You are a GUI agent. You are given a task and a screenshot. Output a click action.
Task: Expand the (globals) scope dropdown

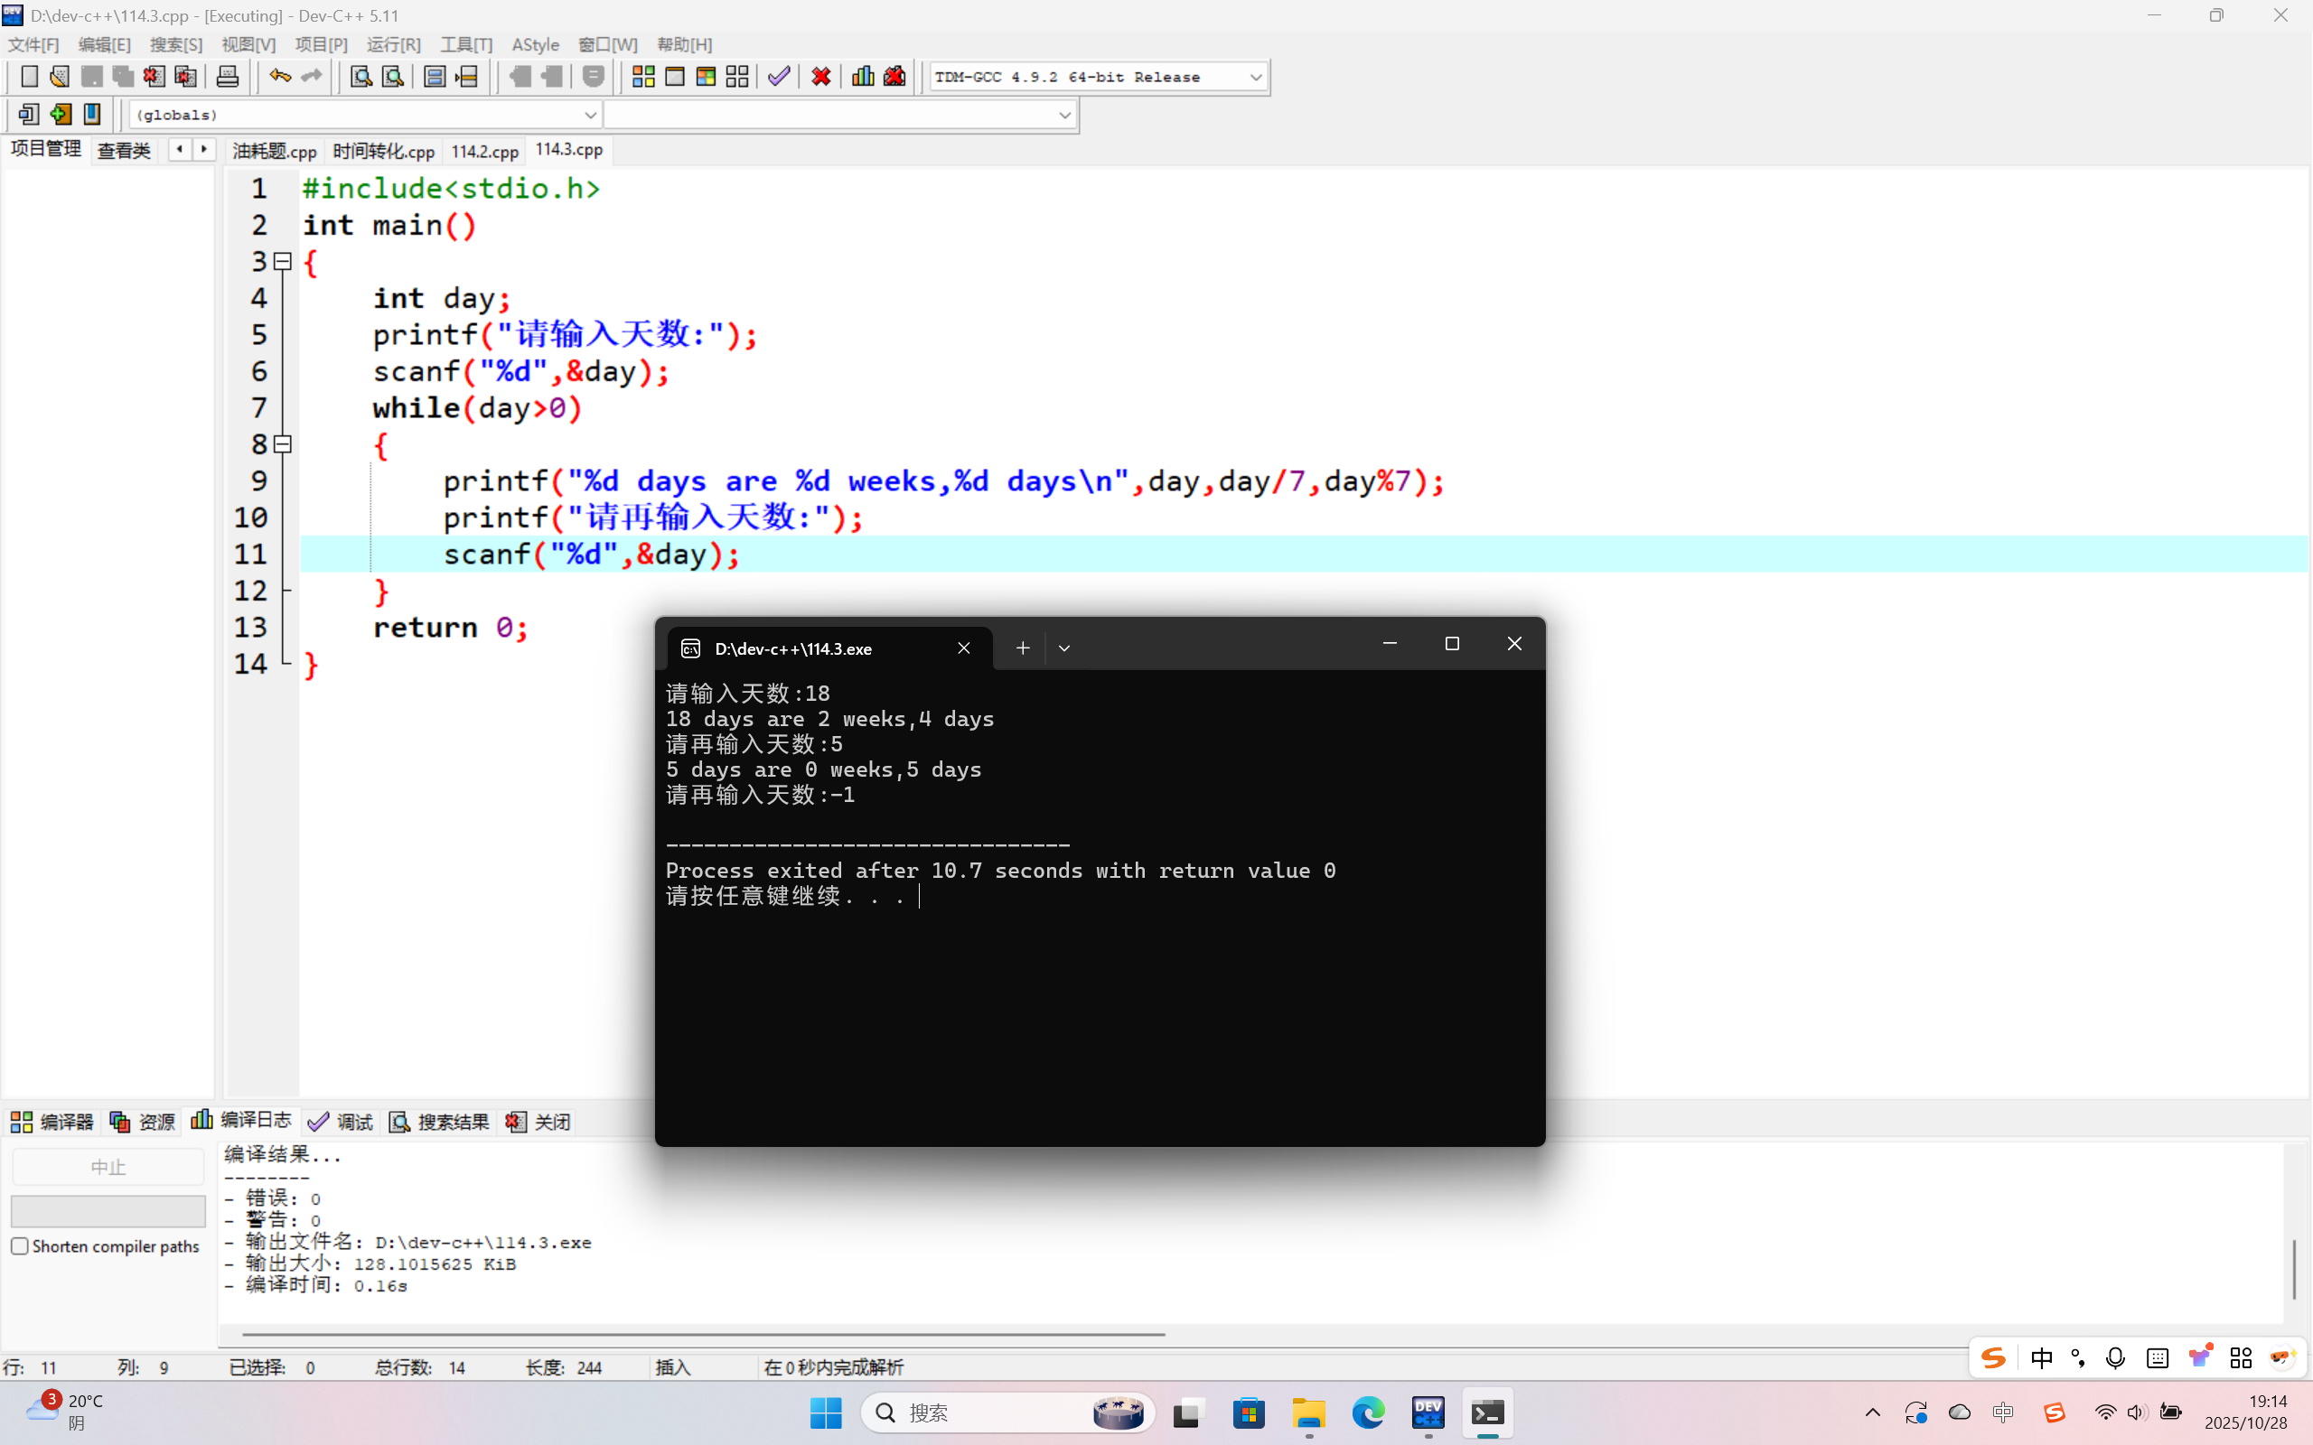click(590, 115)
